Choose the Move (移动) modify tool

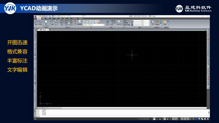(x=61, y=21)
